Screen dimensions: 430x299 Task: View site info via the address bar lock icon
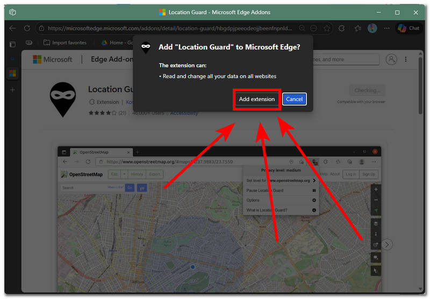41,28
